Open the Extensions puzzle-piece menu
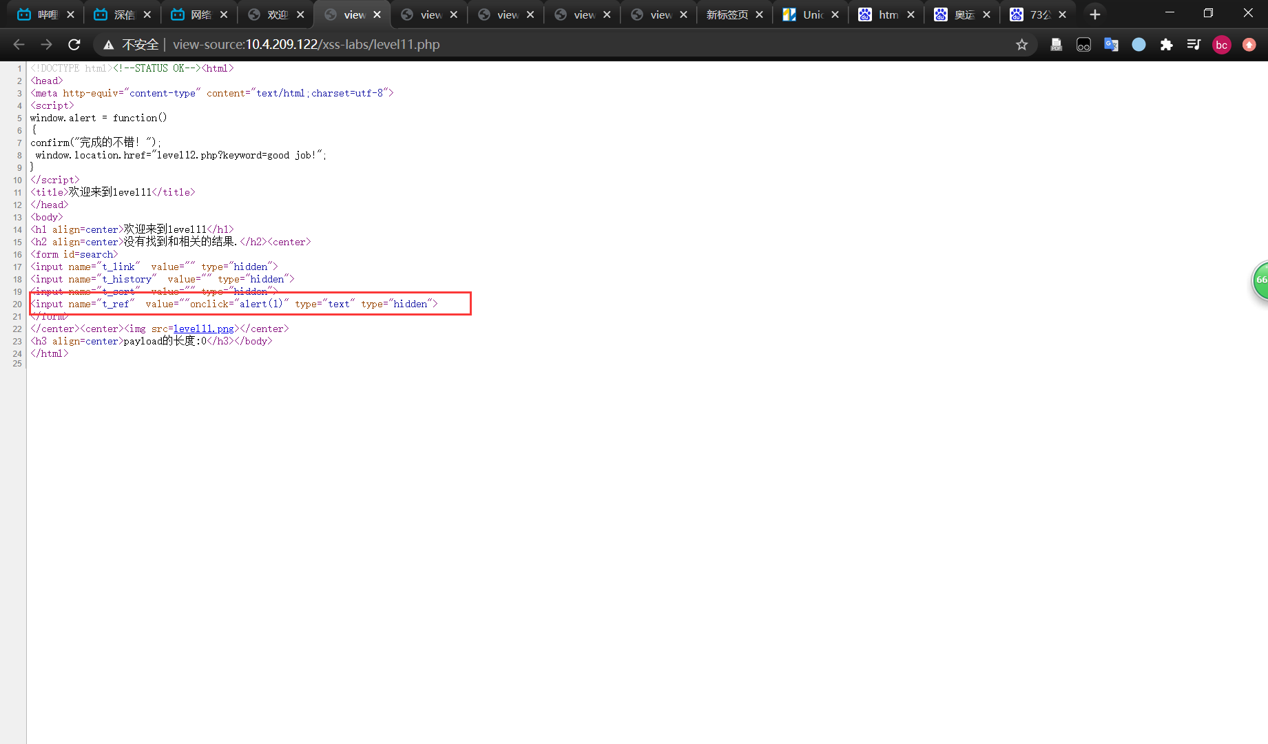1268x744 pixels. (1166, 45)
